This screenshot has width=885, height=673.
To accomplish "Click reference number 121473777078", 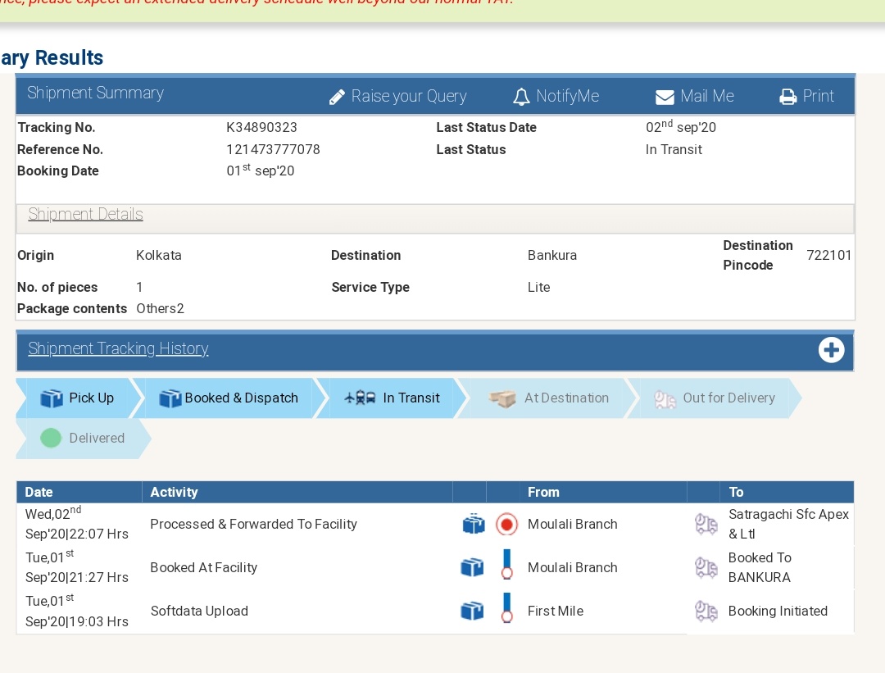I will click(273, 150).
